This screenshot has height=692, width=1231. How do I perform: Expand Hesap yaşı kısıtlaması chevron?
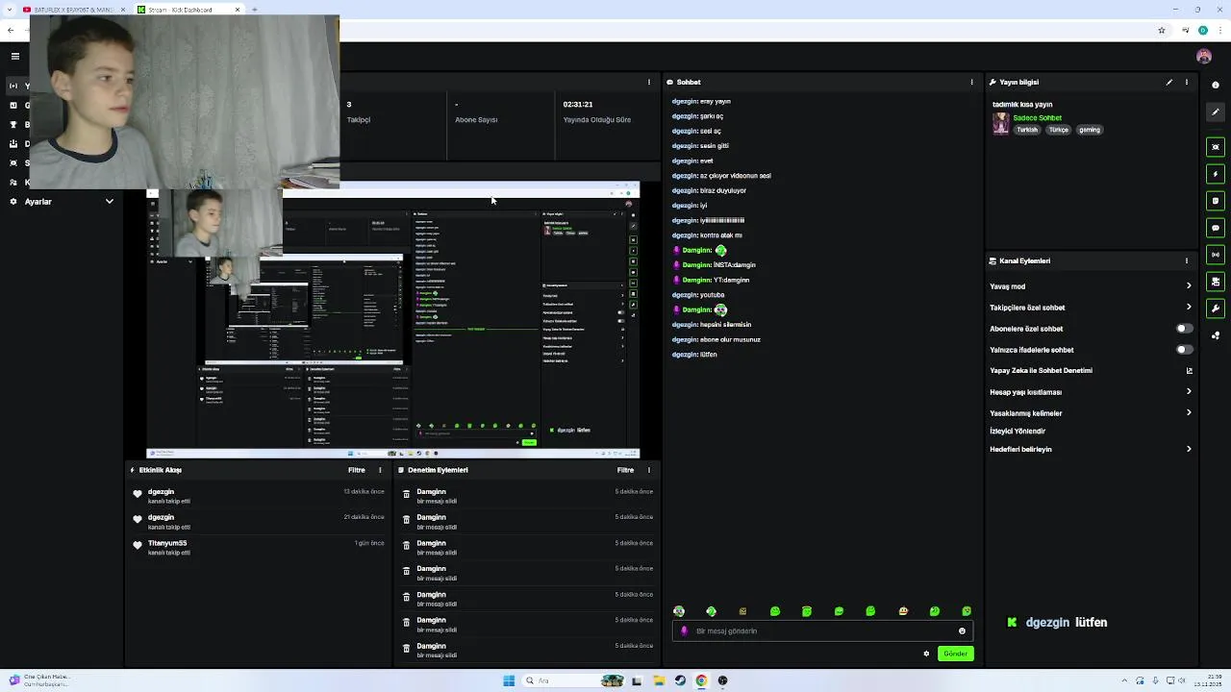point(1189,392)
